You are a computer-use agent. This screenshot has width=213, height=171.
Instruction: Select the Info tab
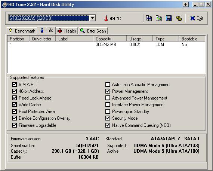[x=47, y=30]
